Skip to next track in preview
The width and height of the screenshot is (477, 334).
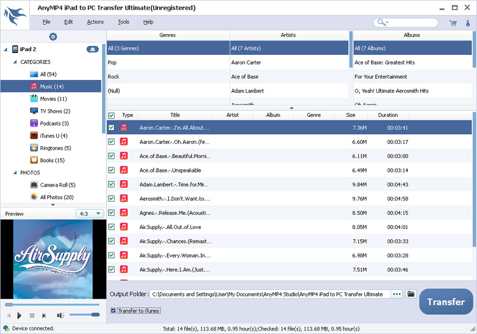click(44, 316)
